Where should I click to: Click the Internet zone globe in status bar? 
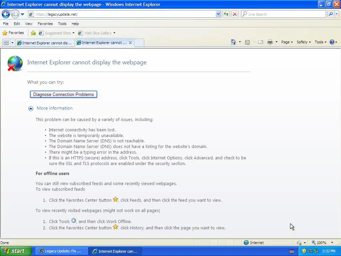[246, 243]
